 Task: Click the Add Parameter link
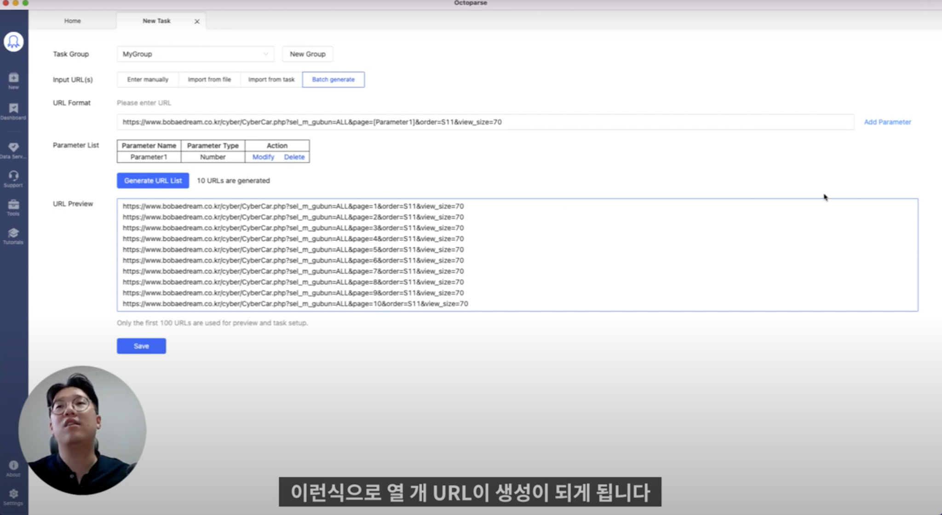(x=887, y=122)
